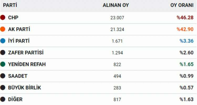Click the DİĞER percentage %1.63
Viewport: 197px width, 105px height.
point(186,99)
